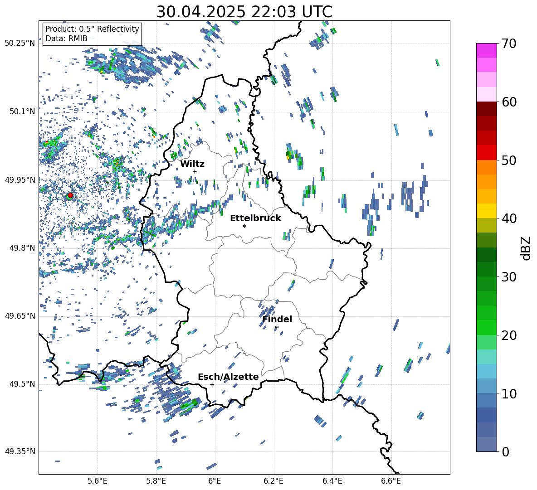Click the bright green 20 dBZ colorbar segment

tap(486, 327)
